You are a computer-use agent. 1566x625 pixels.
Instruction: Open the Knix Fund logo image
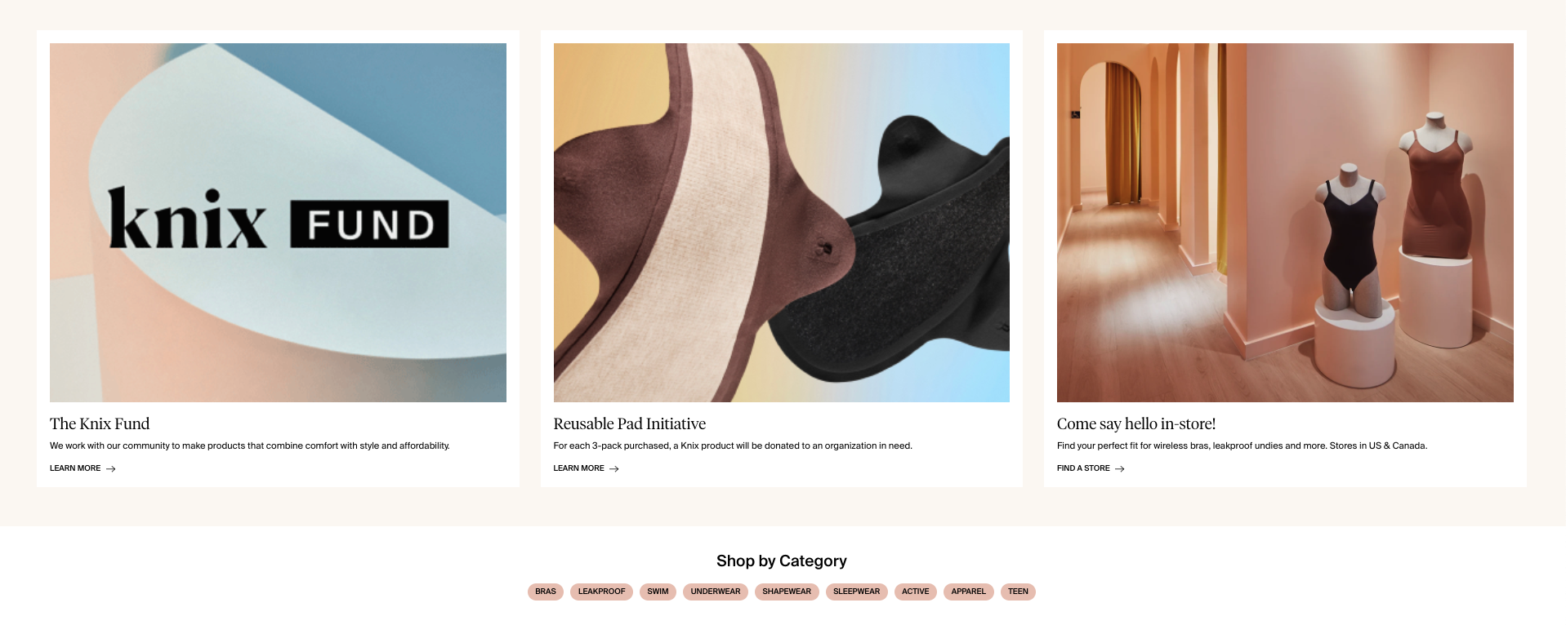[x=278, y=223]
